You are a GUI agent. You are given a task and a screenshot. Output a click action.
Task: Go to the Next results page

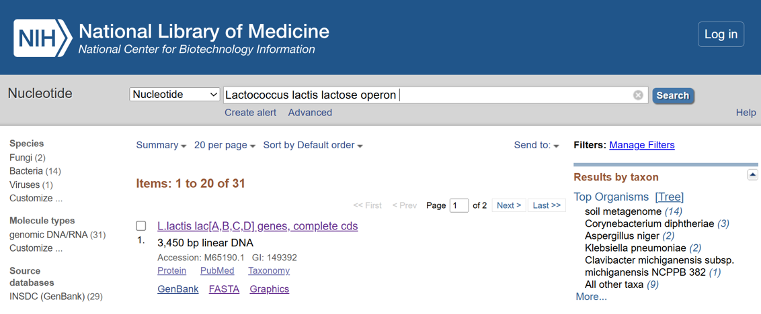click(509, 205)
